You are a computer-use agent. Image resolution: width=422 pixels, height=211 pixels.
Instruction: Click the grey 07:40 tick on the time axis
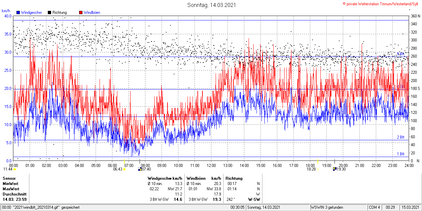click(x=139, y=161)
